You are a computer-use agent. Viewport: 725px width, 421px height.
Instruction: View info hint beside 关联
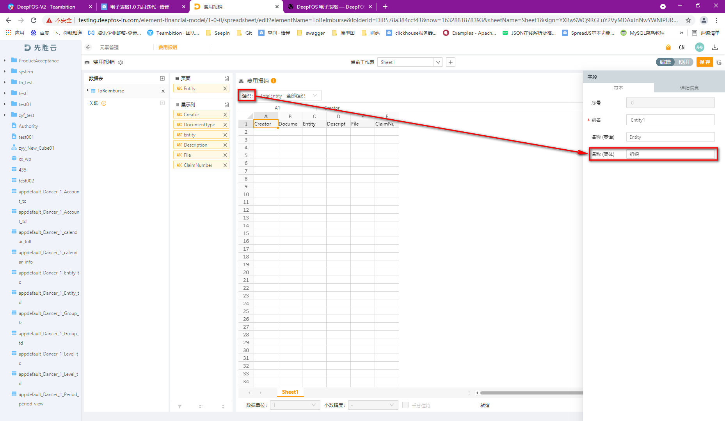coord(104,103)
